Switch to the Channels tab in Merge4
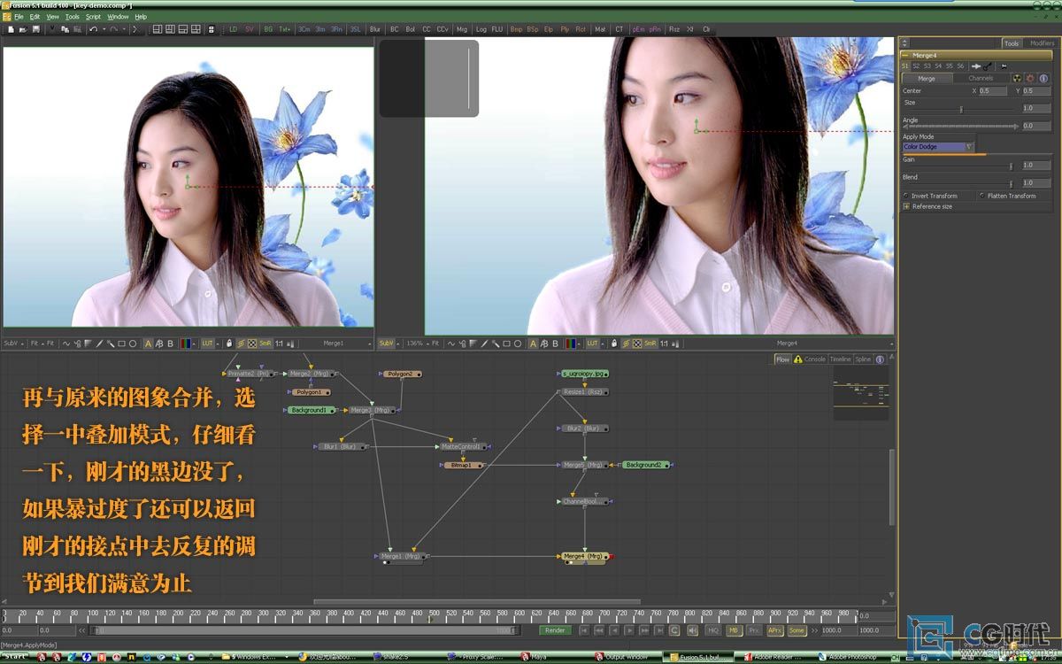Viewport: 1062px width, 664px height. pos(981,78)
